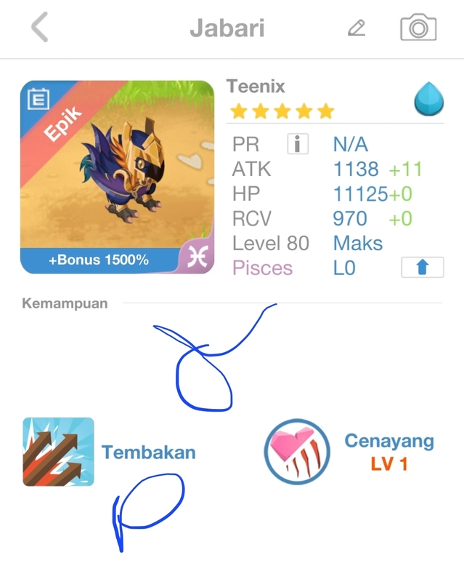Tap the calendar E badge on portrait

pyautogui.click(x=38, y=99)
